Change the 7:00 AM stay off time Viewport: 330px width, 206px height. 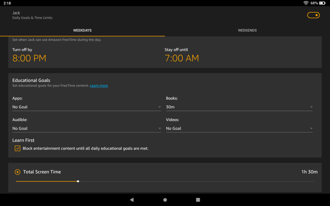click(182, 58)
